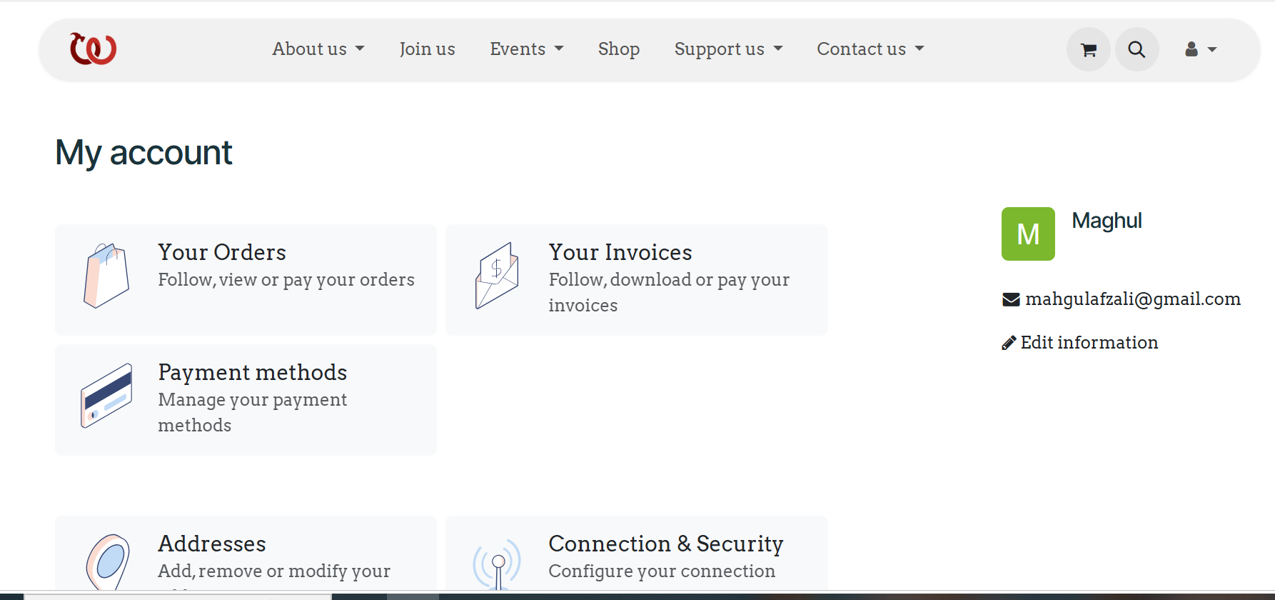
Task: Go to Join us page
Action: (427, 49)
